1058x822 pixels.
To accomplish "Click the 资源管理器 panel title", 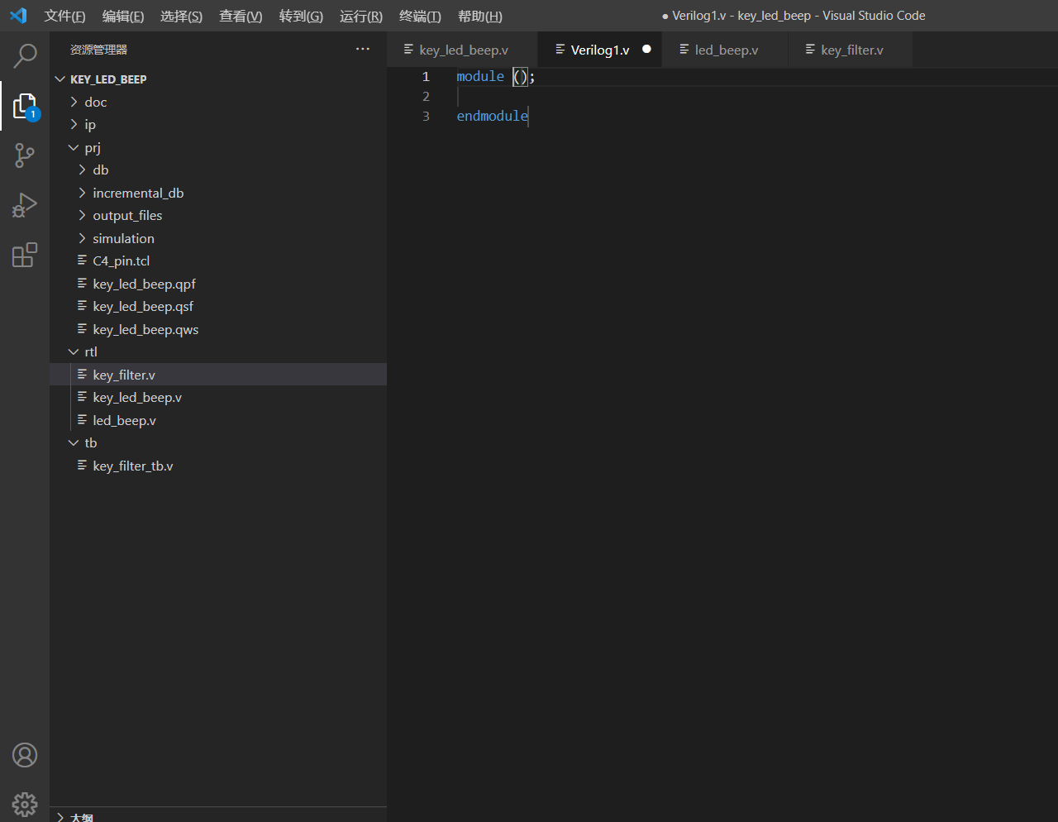I will click(x=98, y=50).
